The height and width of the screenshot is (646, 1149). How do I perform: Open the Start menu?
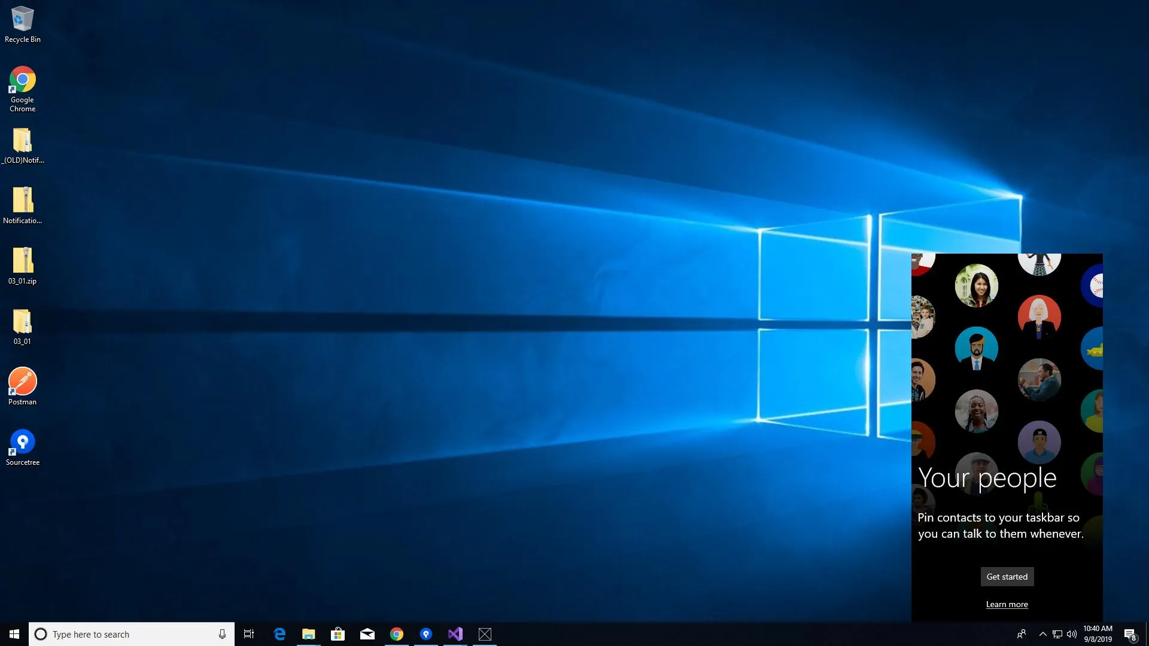[x=14, y=634]
